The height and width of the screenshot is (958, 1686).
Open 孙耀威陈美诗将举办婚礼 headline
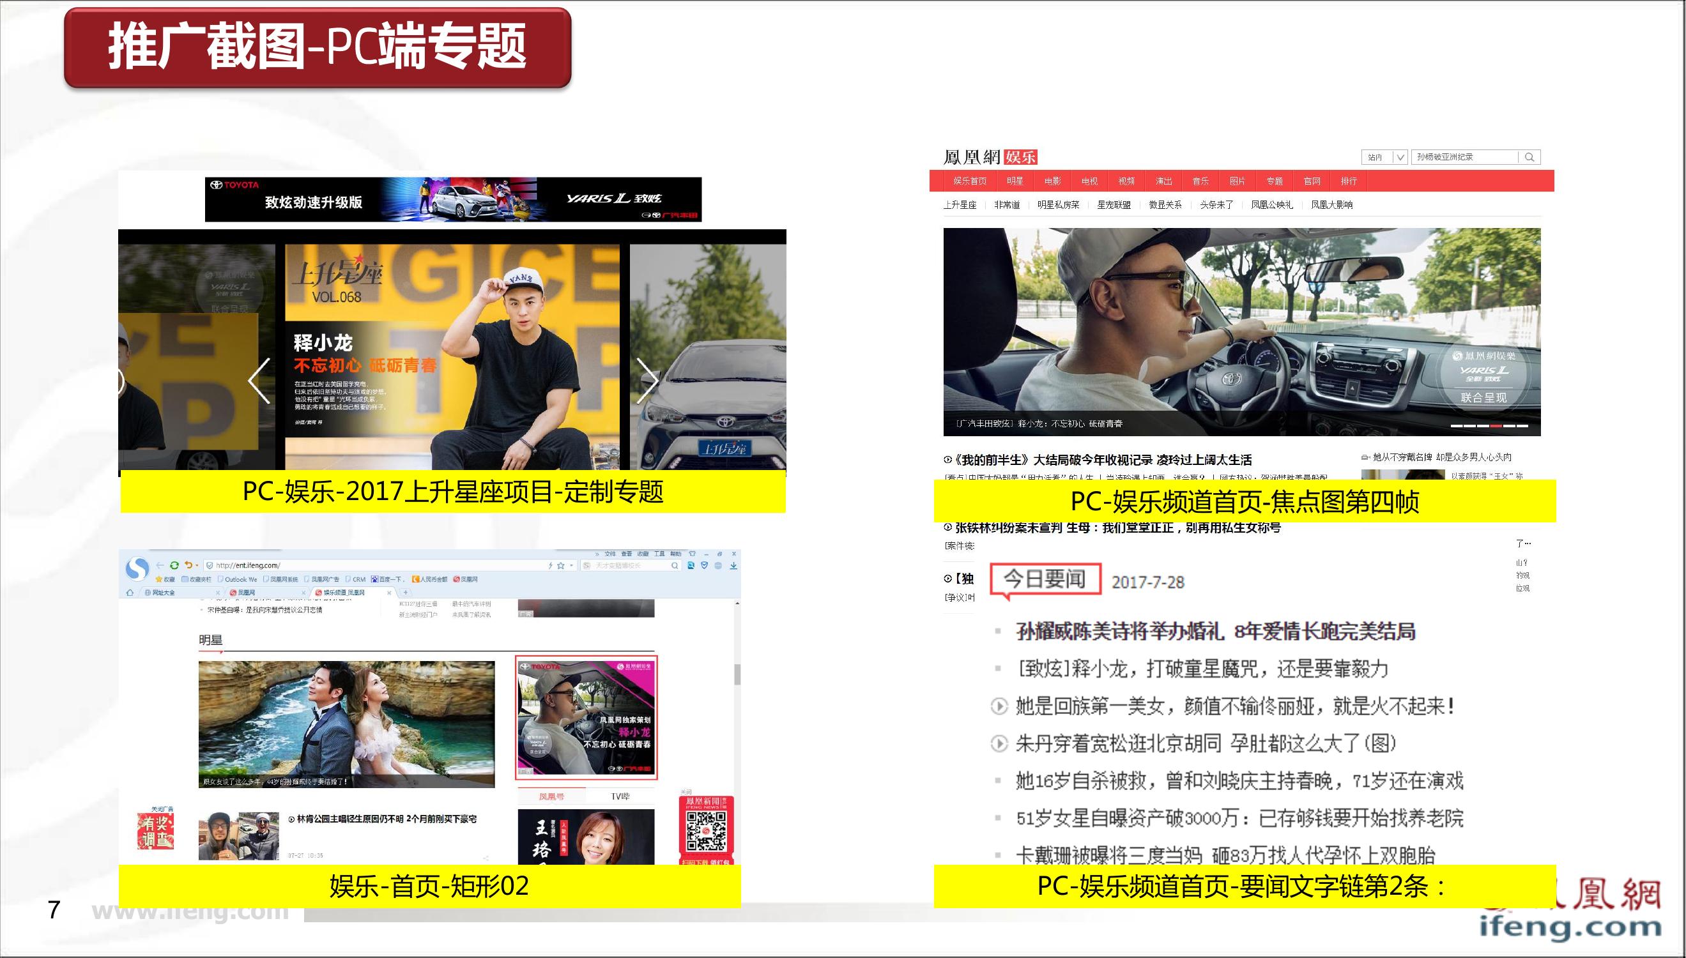point(1216,632)
